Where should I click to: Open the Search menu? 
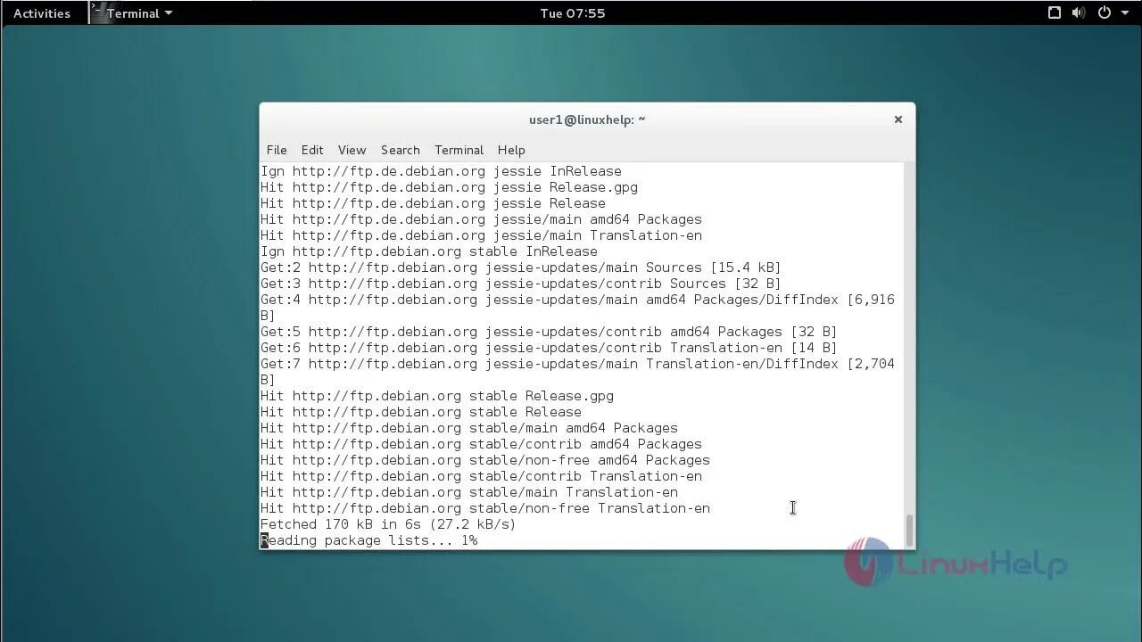400,150
